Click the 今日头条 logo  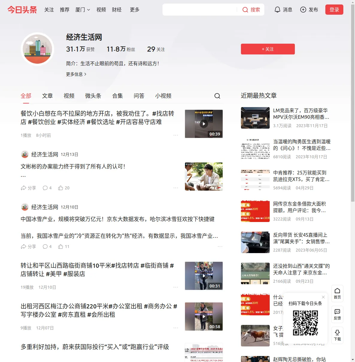(22, 10)
